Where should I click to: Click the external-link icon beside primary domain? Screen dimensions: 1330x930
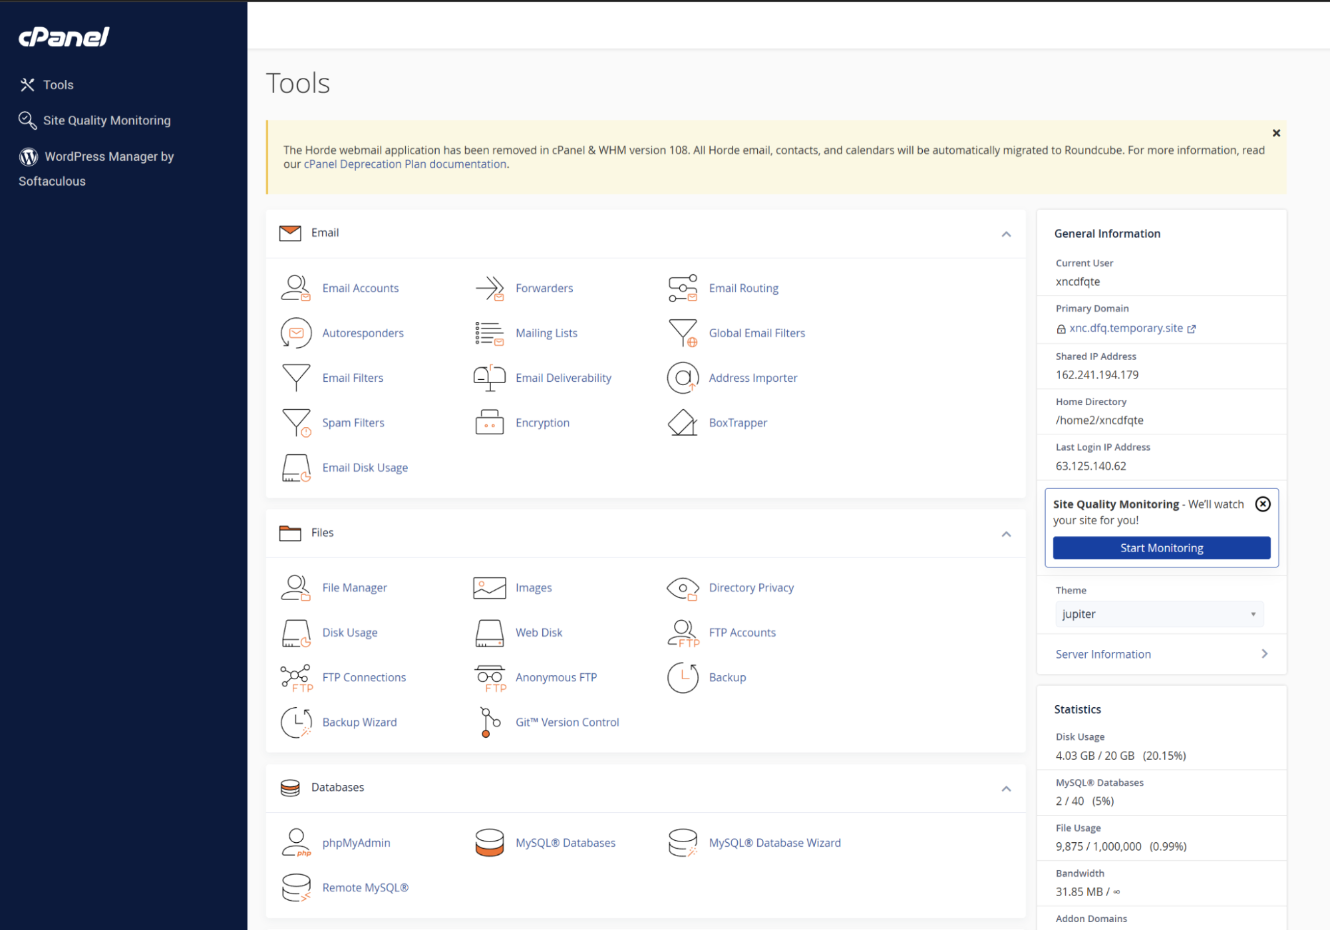[x=1191, y=329]
